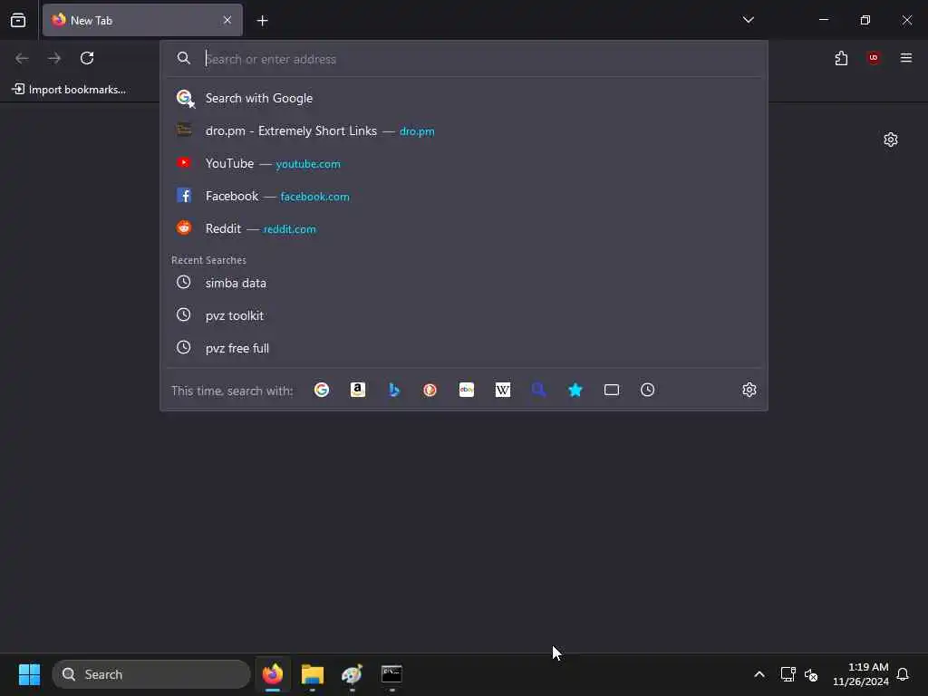Select recent search pvz toolkit
Image resolution: width=928 pixels, height=696 pixels.
[464, 315]
